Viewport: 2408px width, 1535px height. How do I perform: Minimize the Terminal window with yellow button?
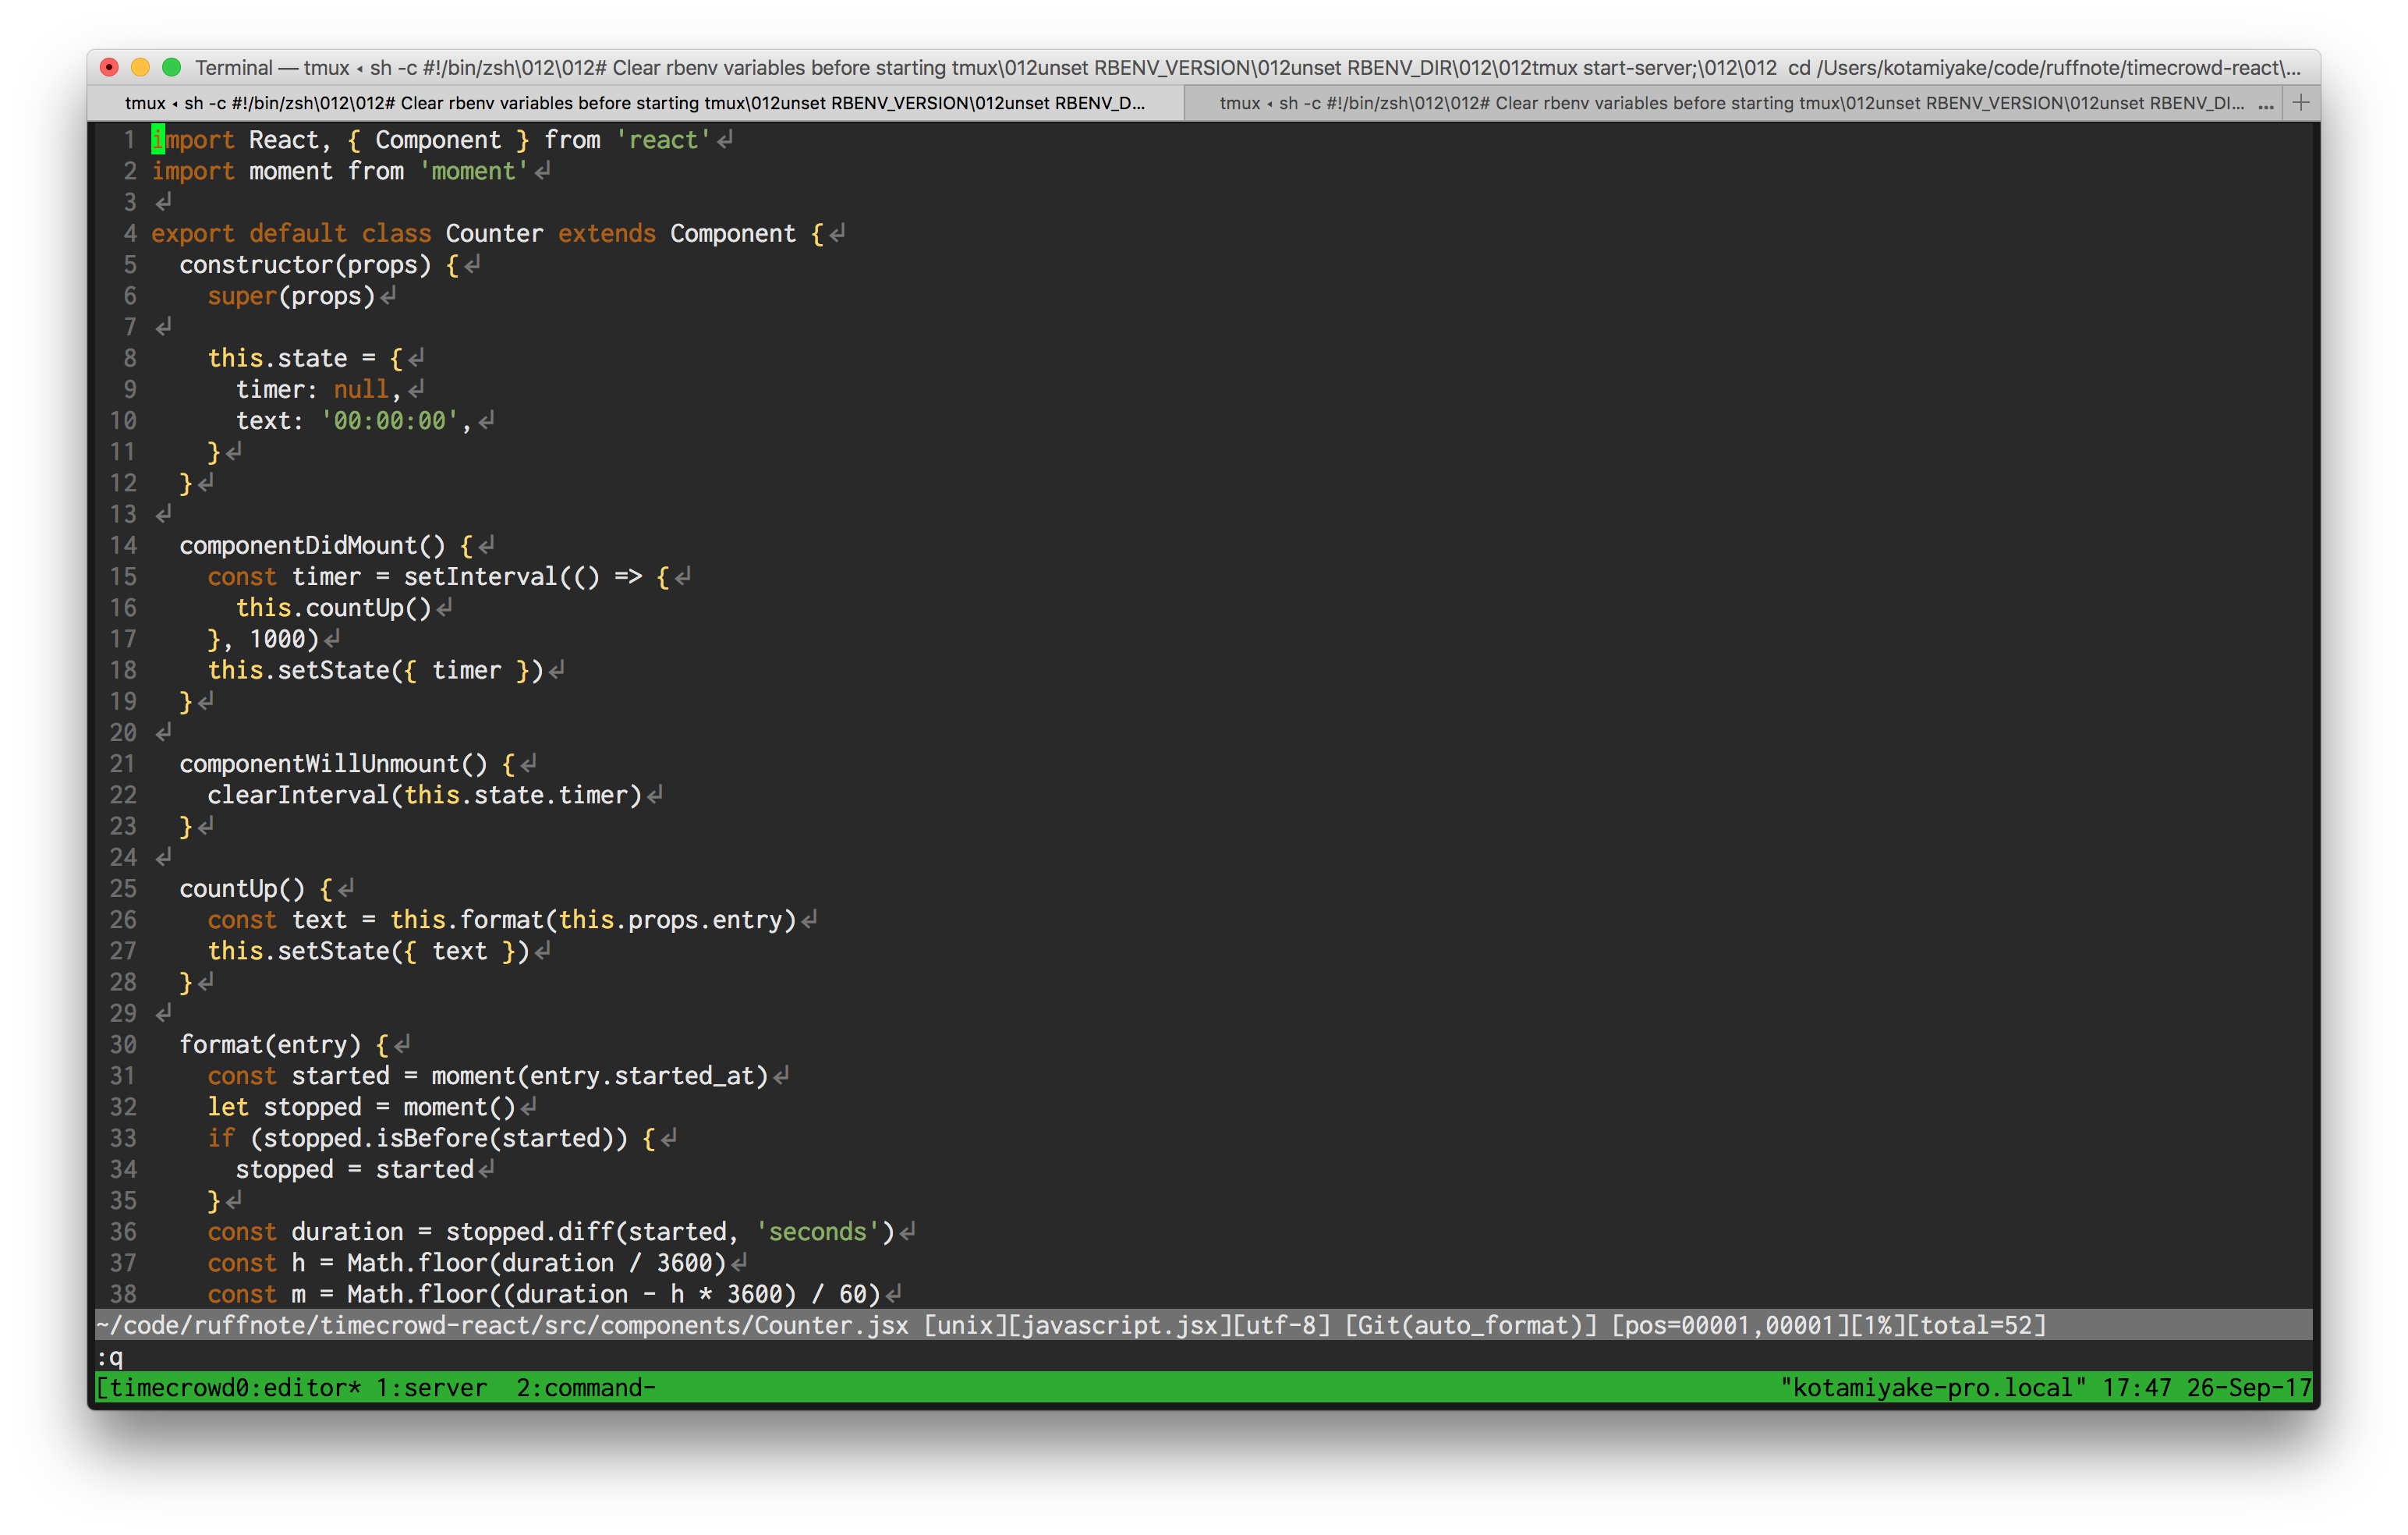tap(141, 67)
